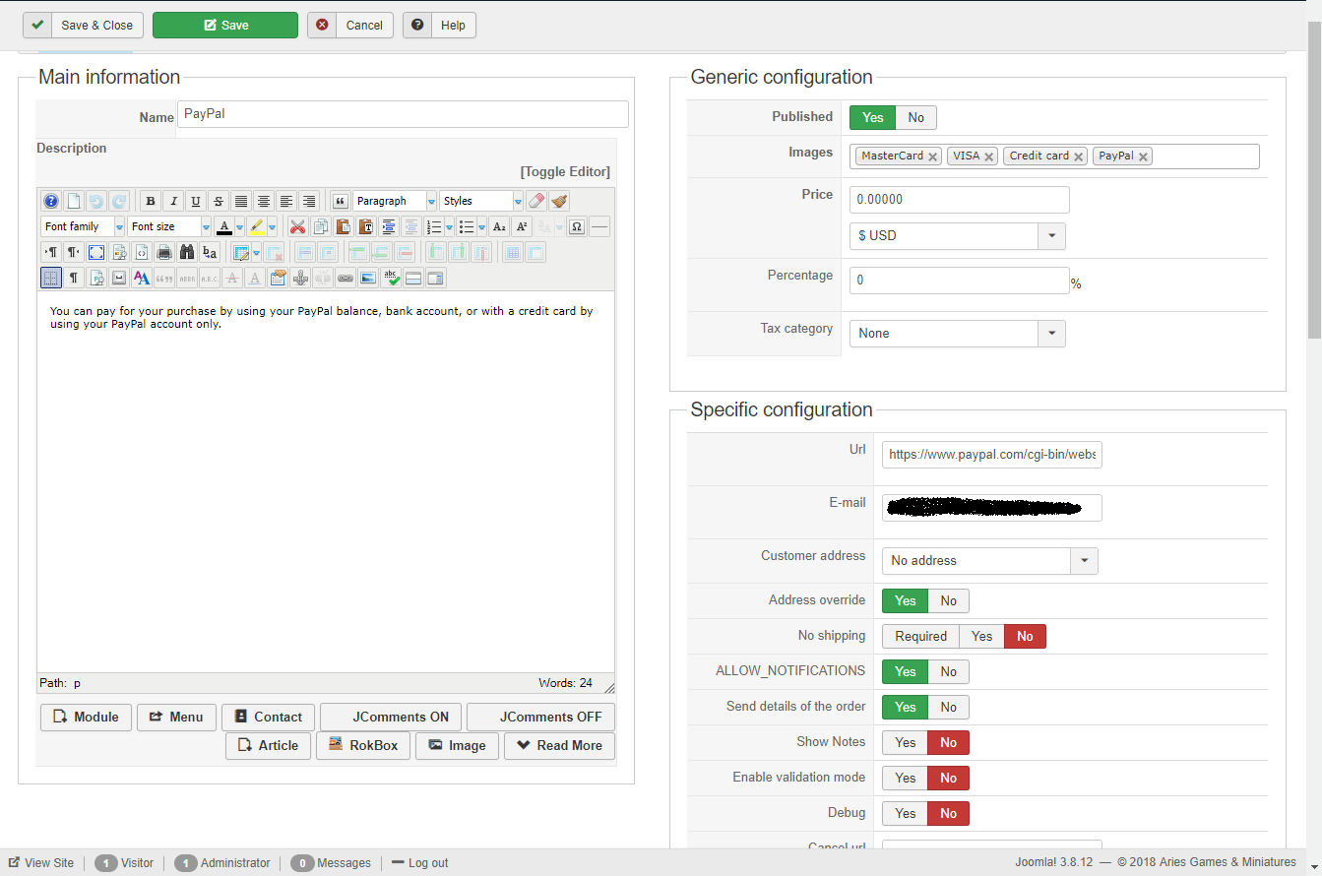Click the Module button below the editor

point(86,717)
